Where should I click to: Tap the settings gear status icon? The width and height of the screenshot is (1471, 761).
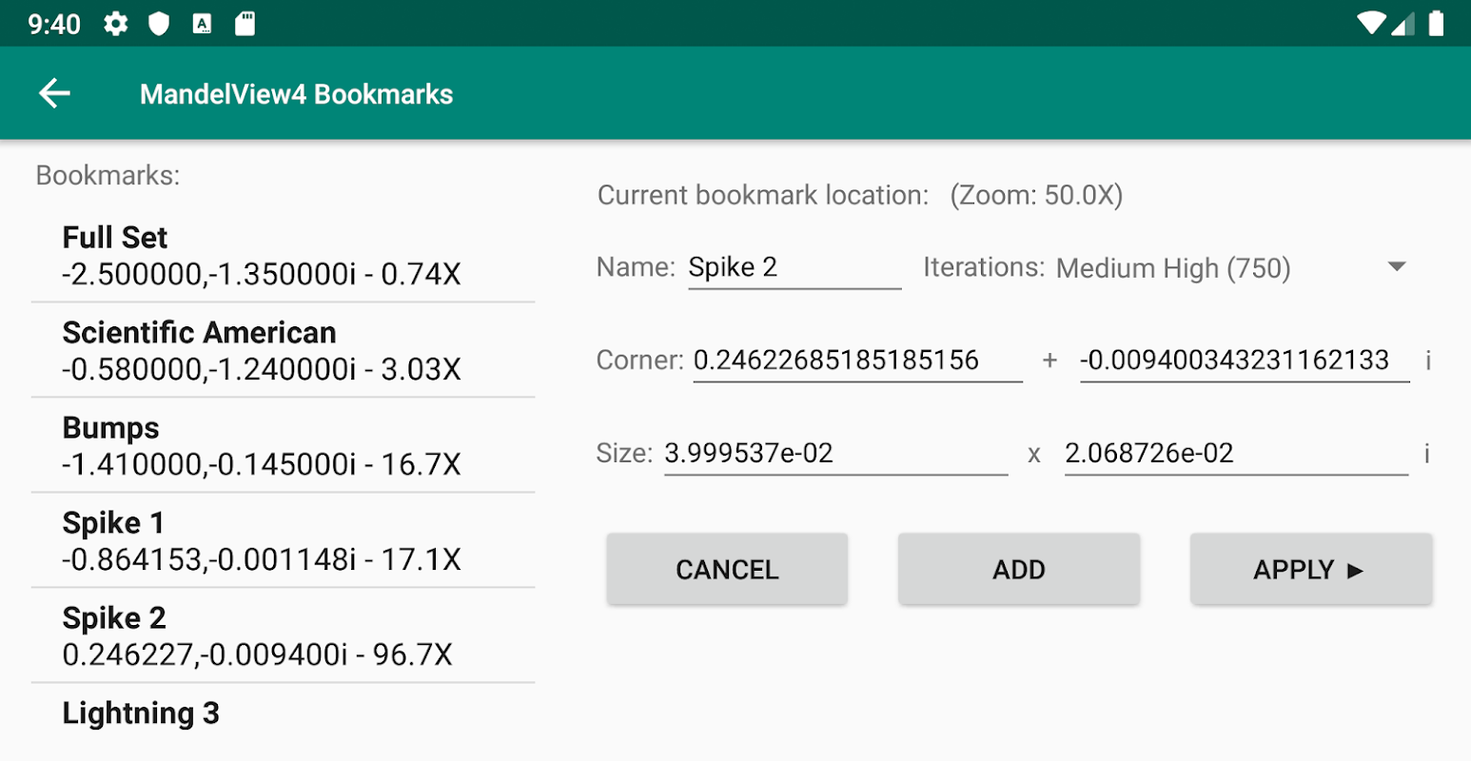(x=116, y=24)
